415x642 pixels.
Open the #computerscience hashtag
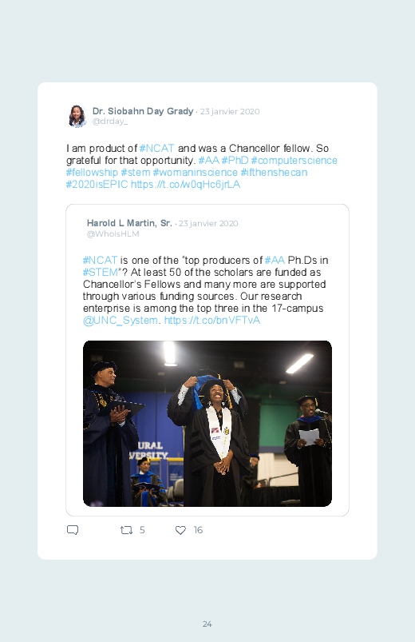pos(294,160)
